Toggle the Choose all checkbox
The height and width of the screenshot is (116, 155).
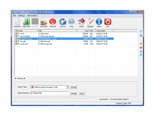[x=16, y=78]
